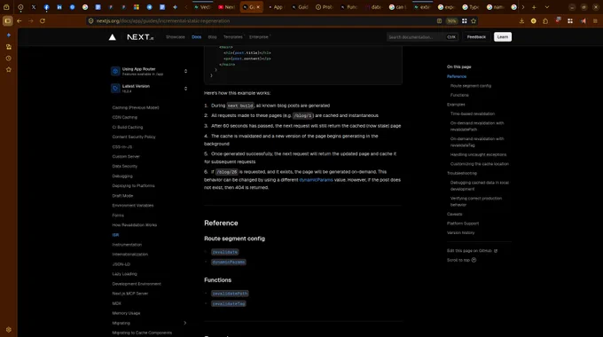Screen dimensions: 603x337
Task: Open the revalidate reference link
Action: (225, 252)
